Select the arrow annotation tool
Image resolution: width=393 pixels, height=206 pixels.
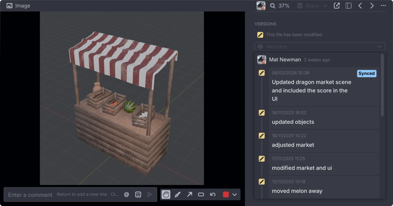189,194
